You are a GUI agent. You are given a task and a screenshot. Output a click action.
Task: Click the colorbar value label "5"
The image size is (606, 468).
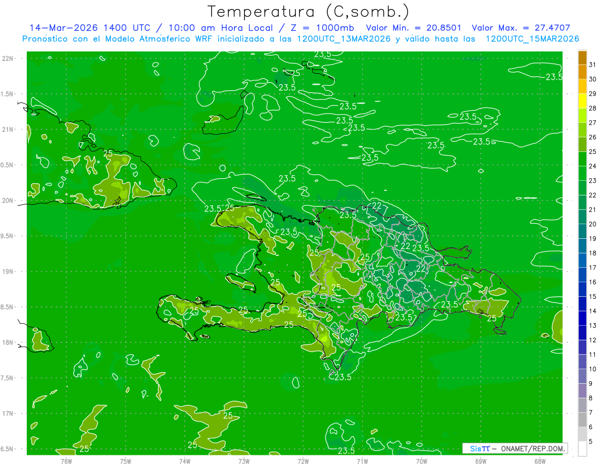click(591, 442)
